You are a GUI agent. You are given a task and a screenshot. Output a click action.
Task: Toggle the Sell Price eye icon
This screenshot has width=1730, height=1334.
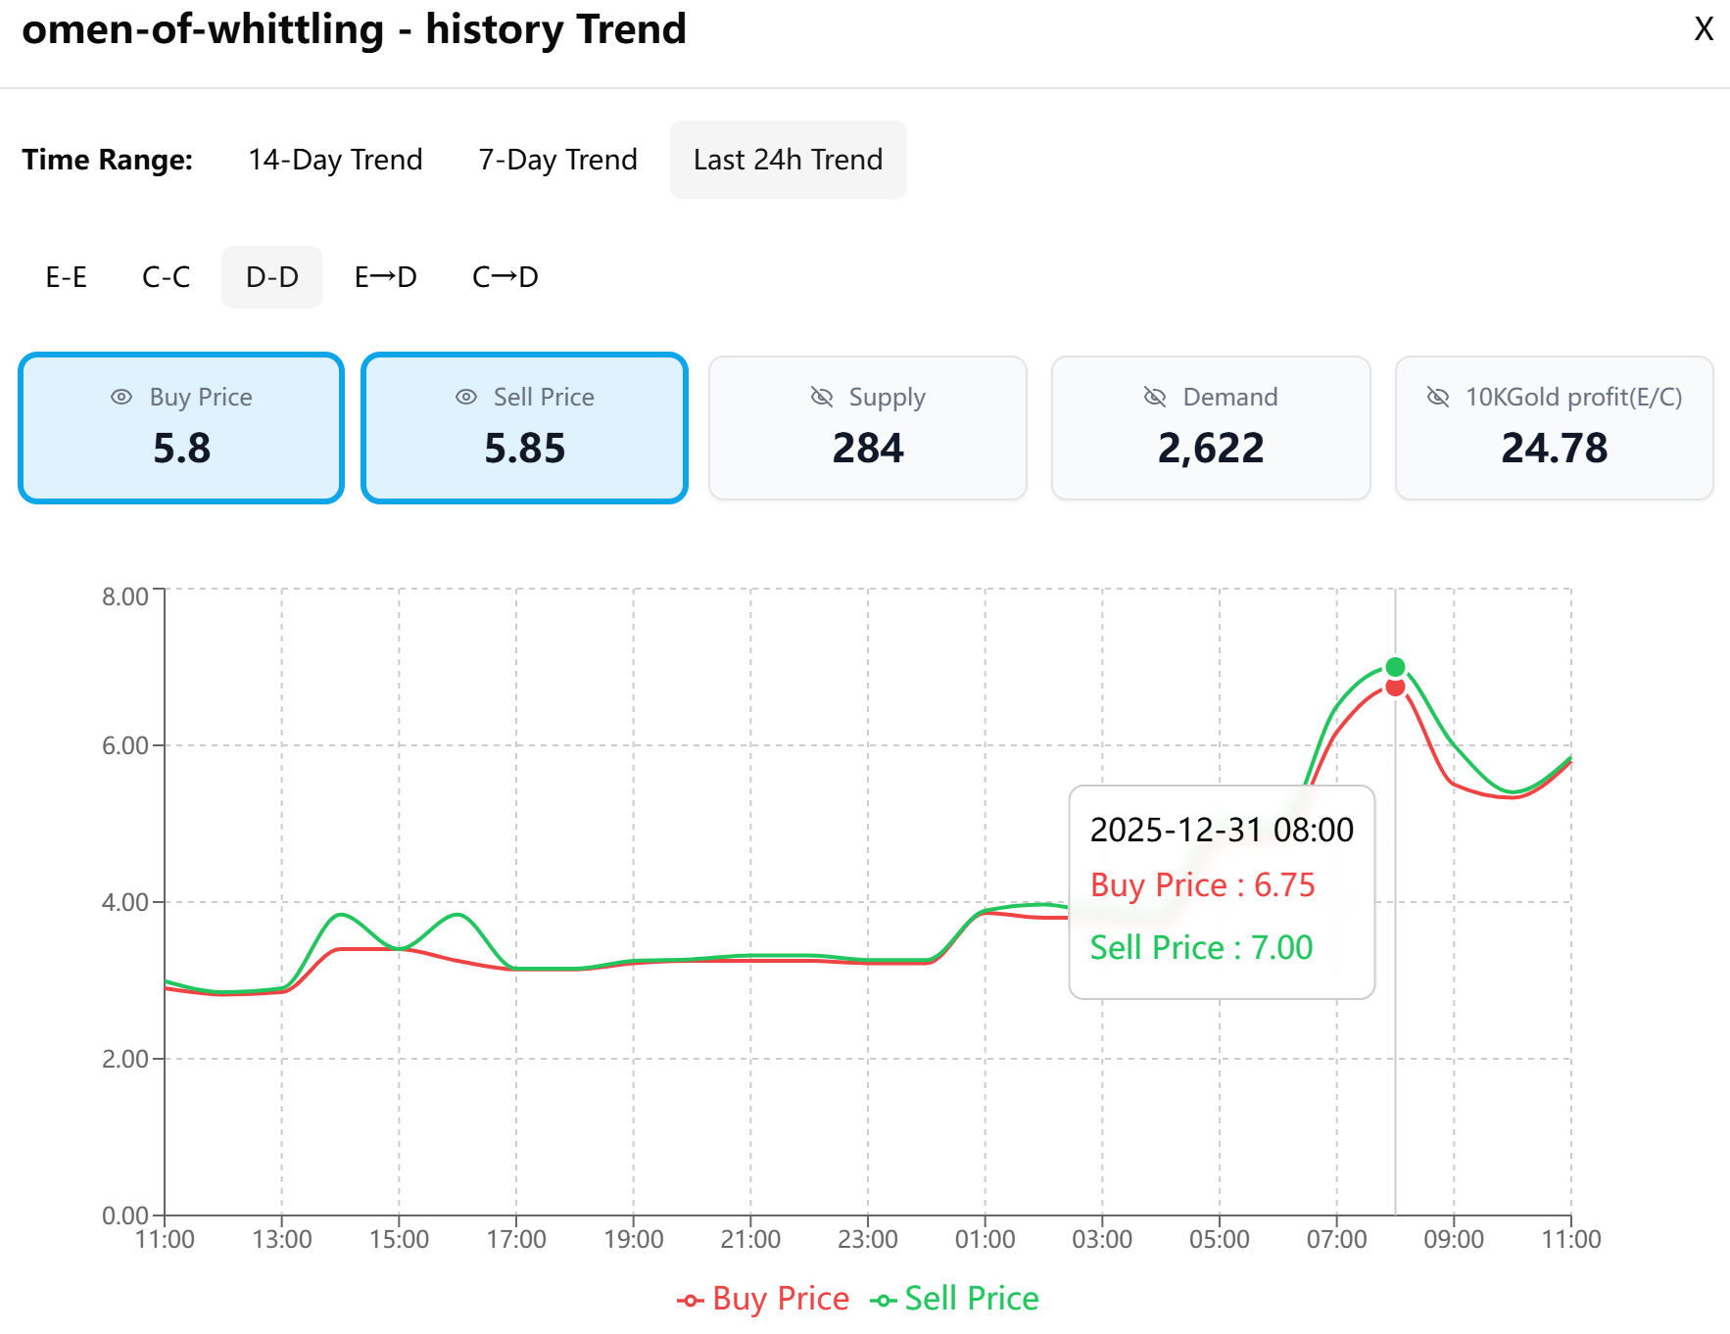[466, 397]
